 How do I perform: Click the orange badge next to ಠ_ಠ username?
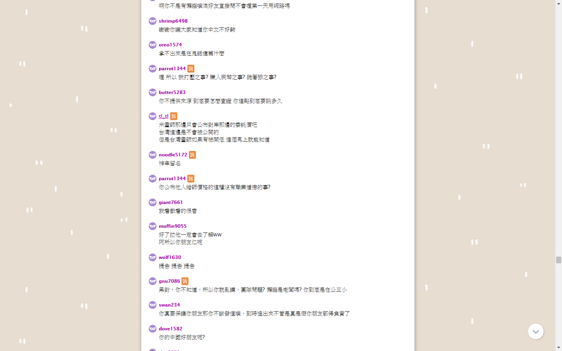click(174, 116)
